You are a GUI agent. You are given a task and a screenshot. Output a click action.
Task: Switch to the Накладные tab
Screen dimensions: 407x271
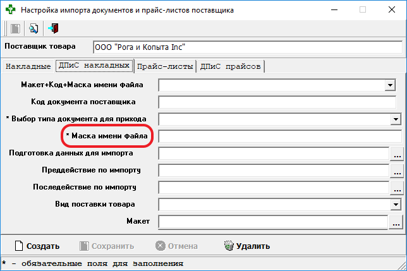28,66
